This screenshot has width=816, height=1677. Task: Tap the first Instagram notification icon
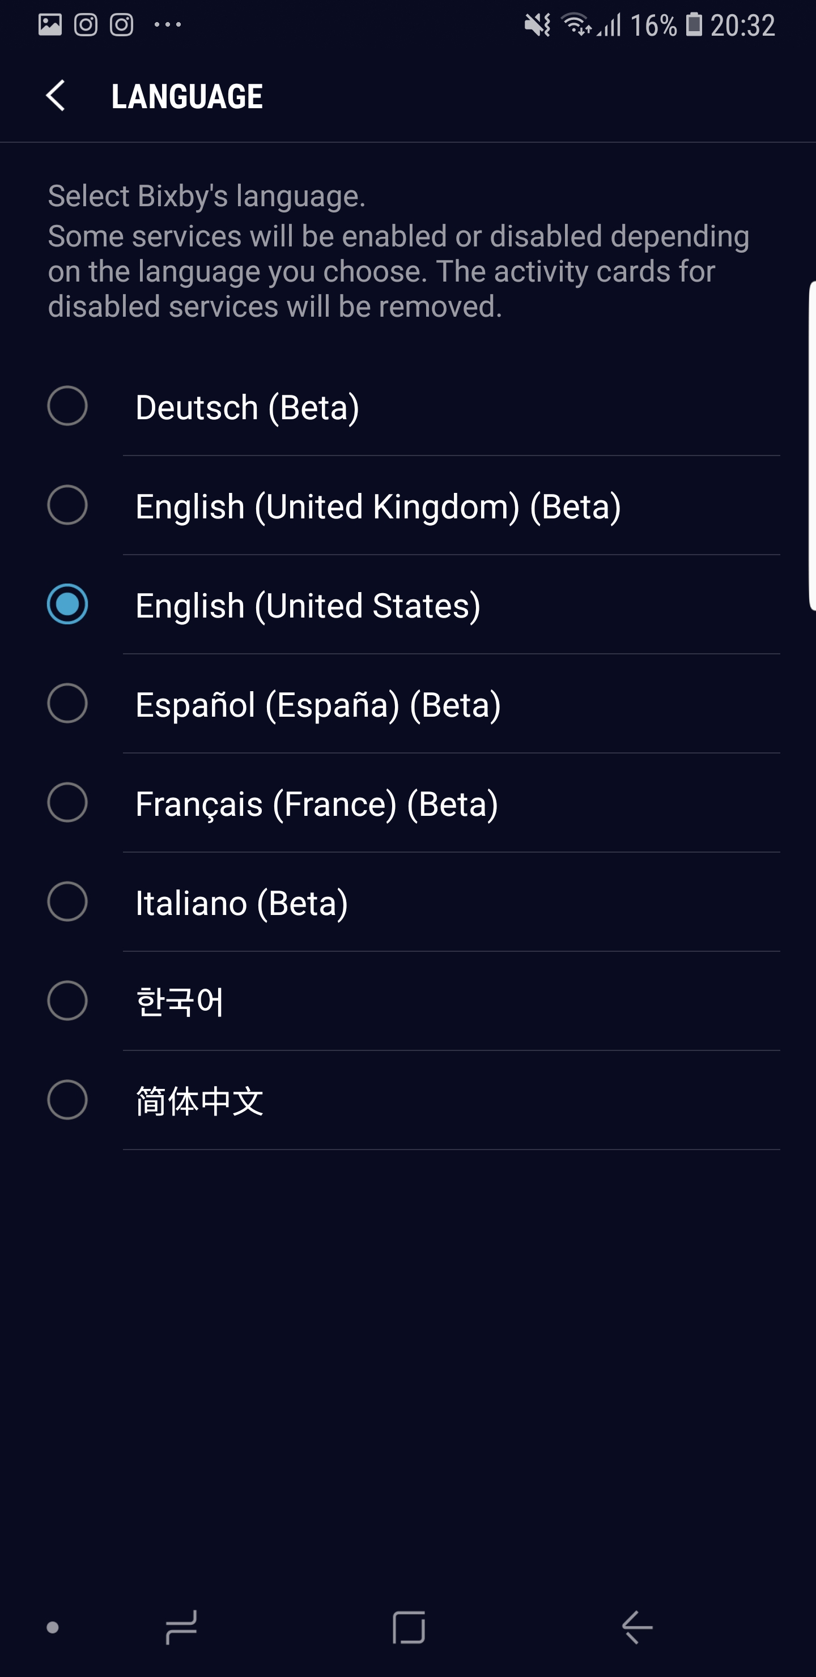pyautogui.click(x=86, y=25)
